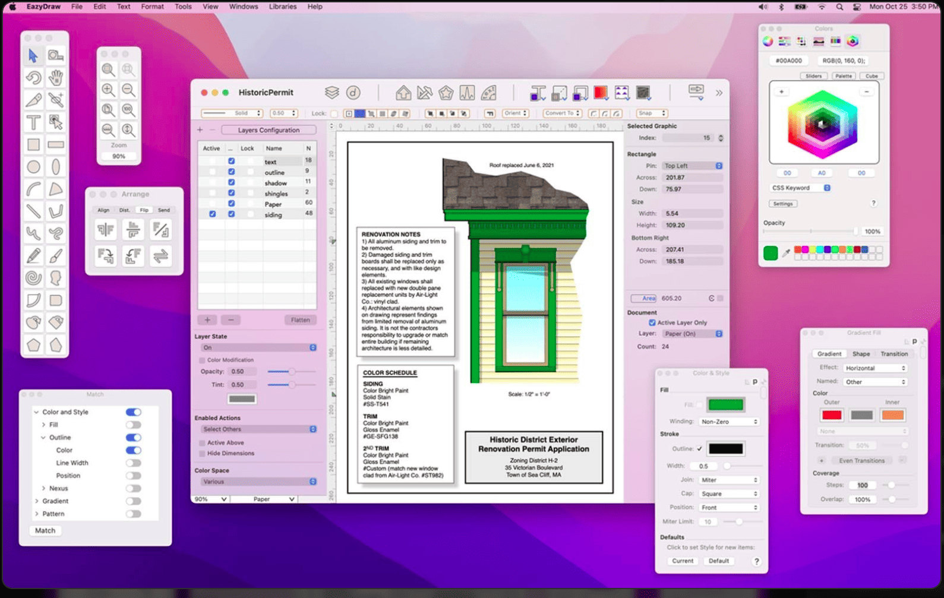
Task: Open the Color Space Various dropdown
Action: [259, 482]
